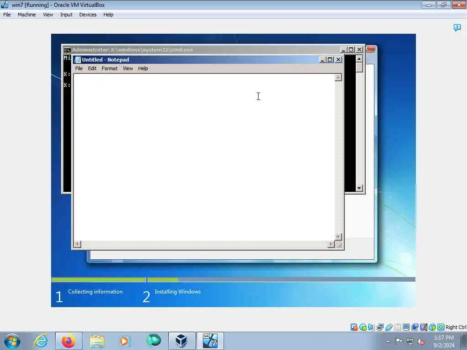
Task: Click the virtualization features V icon
Action: pyautogui.click(x=423, y=327)
